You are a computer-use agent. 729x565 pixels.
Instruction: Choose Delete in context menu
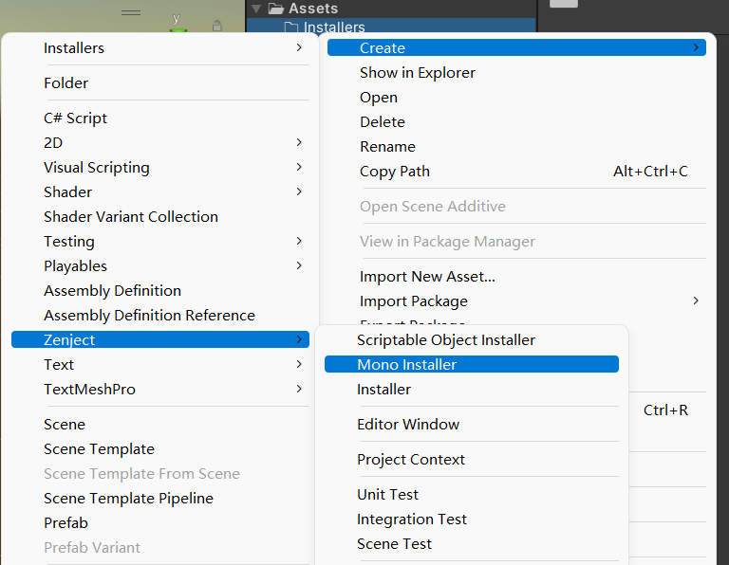[516, 121]
